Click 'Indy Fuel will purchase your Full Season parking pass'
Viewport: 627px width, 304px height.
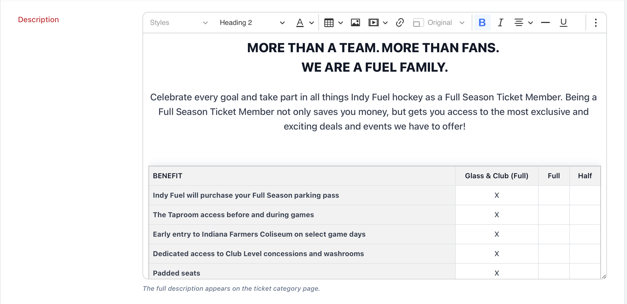(246, 195)
